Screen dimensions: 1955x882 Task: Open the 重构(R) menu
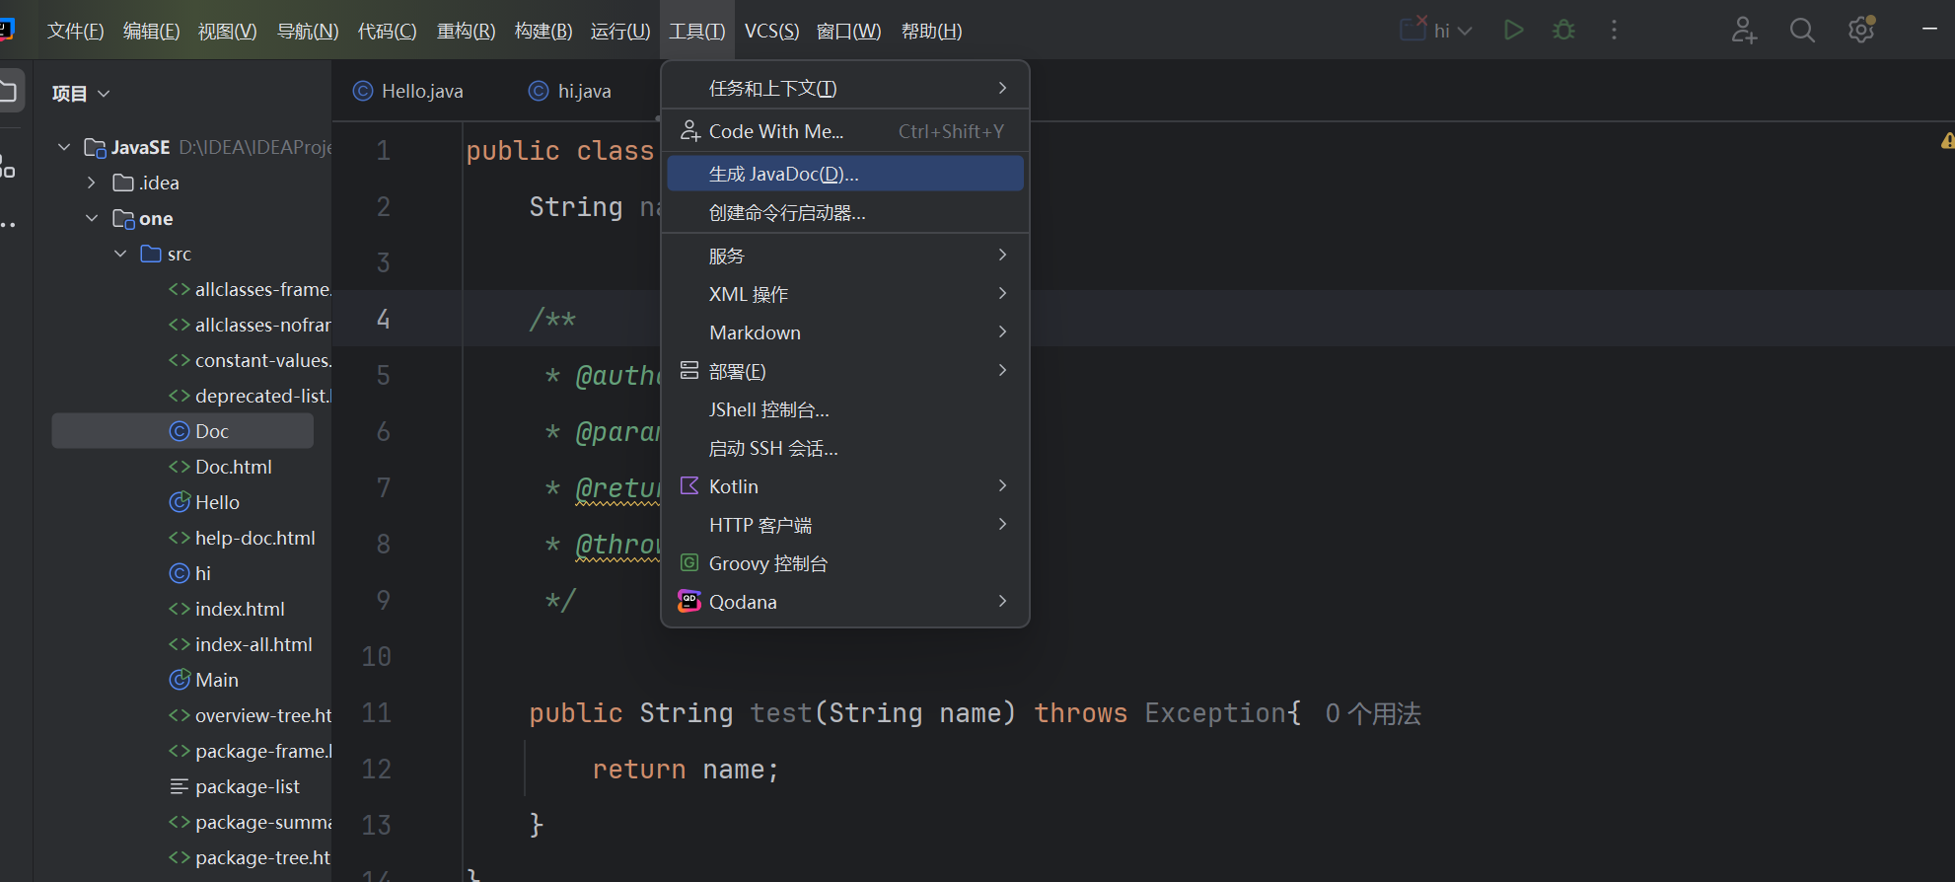click(x=466, y=31)
